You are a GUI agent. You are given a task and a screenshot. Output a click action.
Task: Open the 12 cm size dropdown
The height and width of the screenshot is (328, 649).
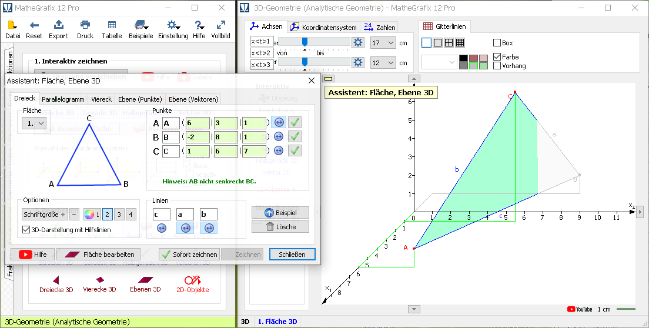[383, 63]
